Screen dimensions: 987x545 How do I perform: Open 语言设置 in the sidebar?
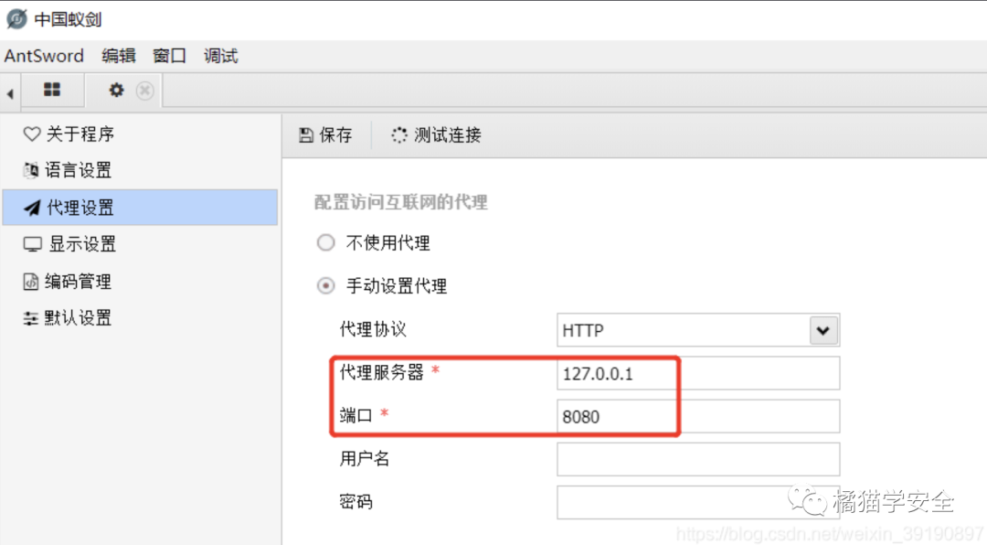(x=141, y=170)
